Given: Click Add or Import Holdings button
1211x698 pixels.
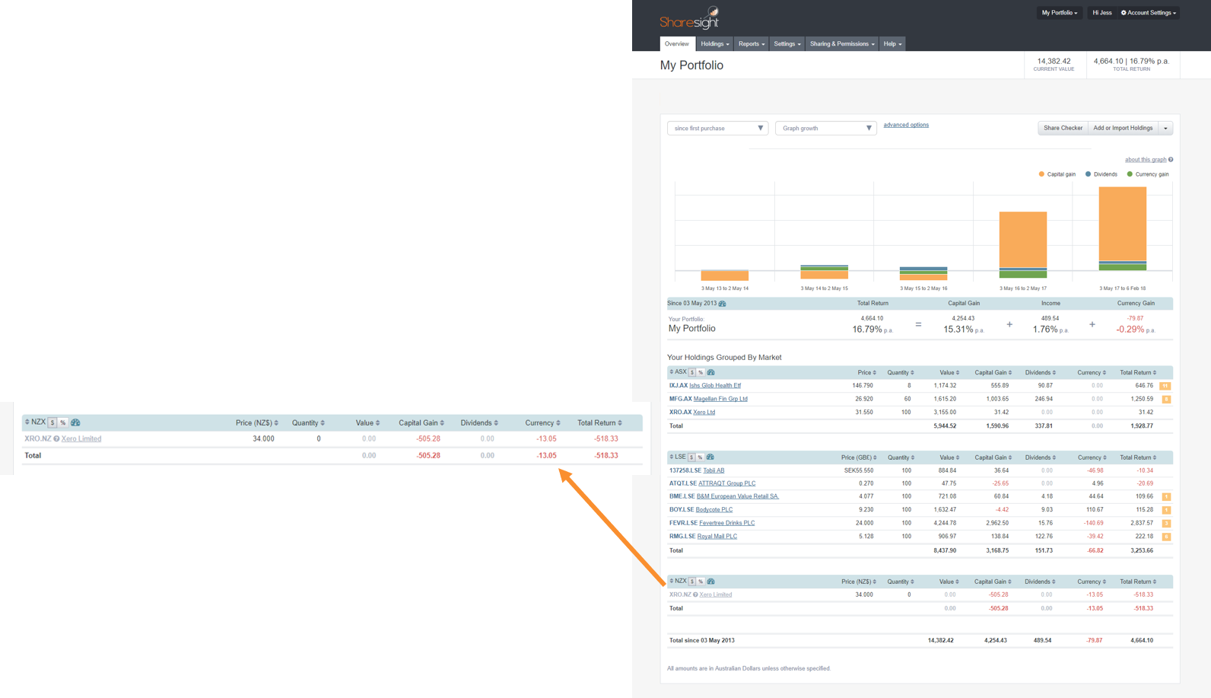Looking at the screenshot, I should pos(1123,128).
